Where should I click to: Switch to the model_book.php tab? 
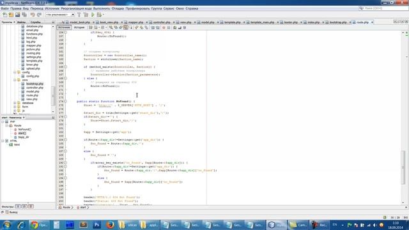[x=79, y=22]
